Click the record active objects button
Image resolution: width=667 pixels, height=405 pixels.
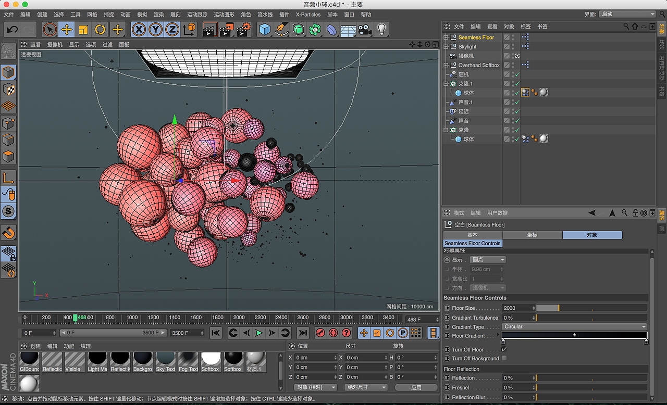[x=320, y=333]
